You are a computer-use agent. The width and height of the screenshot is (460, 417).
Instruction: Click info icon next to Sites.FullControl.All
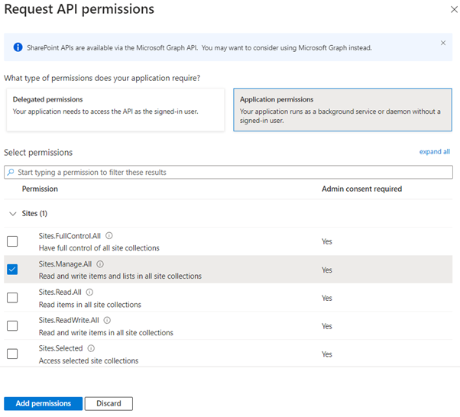coord(109,236)
